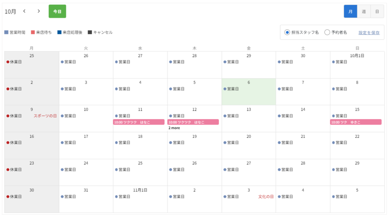
Task: Select 担当スタッフ名 radio button
Action: coord(287,33)
